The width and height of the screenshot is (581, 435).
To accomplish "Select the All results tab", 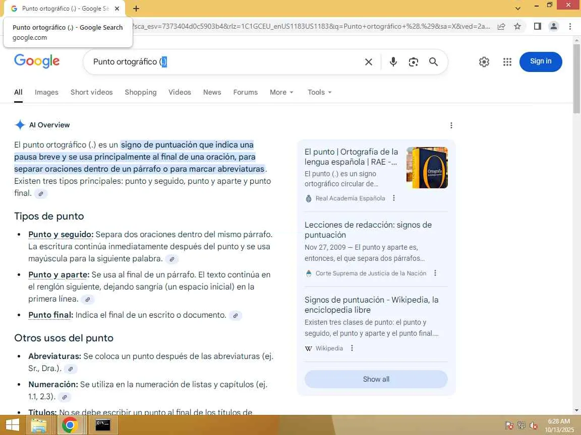I will click(18, 92).
